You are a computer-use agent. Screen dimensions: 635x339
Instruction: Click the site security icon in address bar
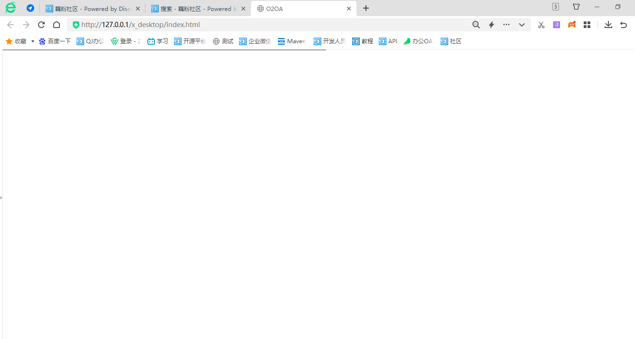76,24
